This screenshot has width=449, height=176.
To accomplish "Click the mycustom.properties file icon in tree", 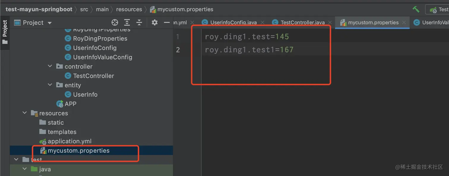I will tap(43, 151).
